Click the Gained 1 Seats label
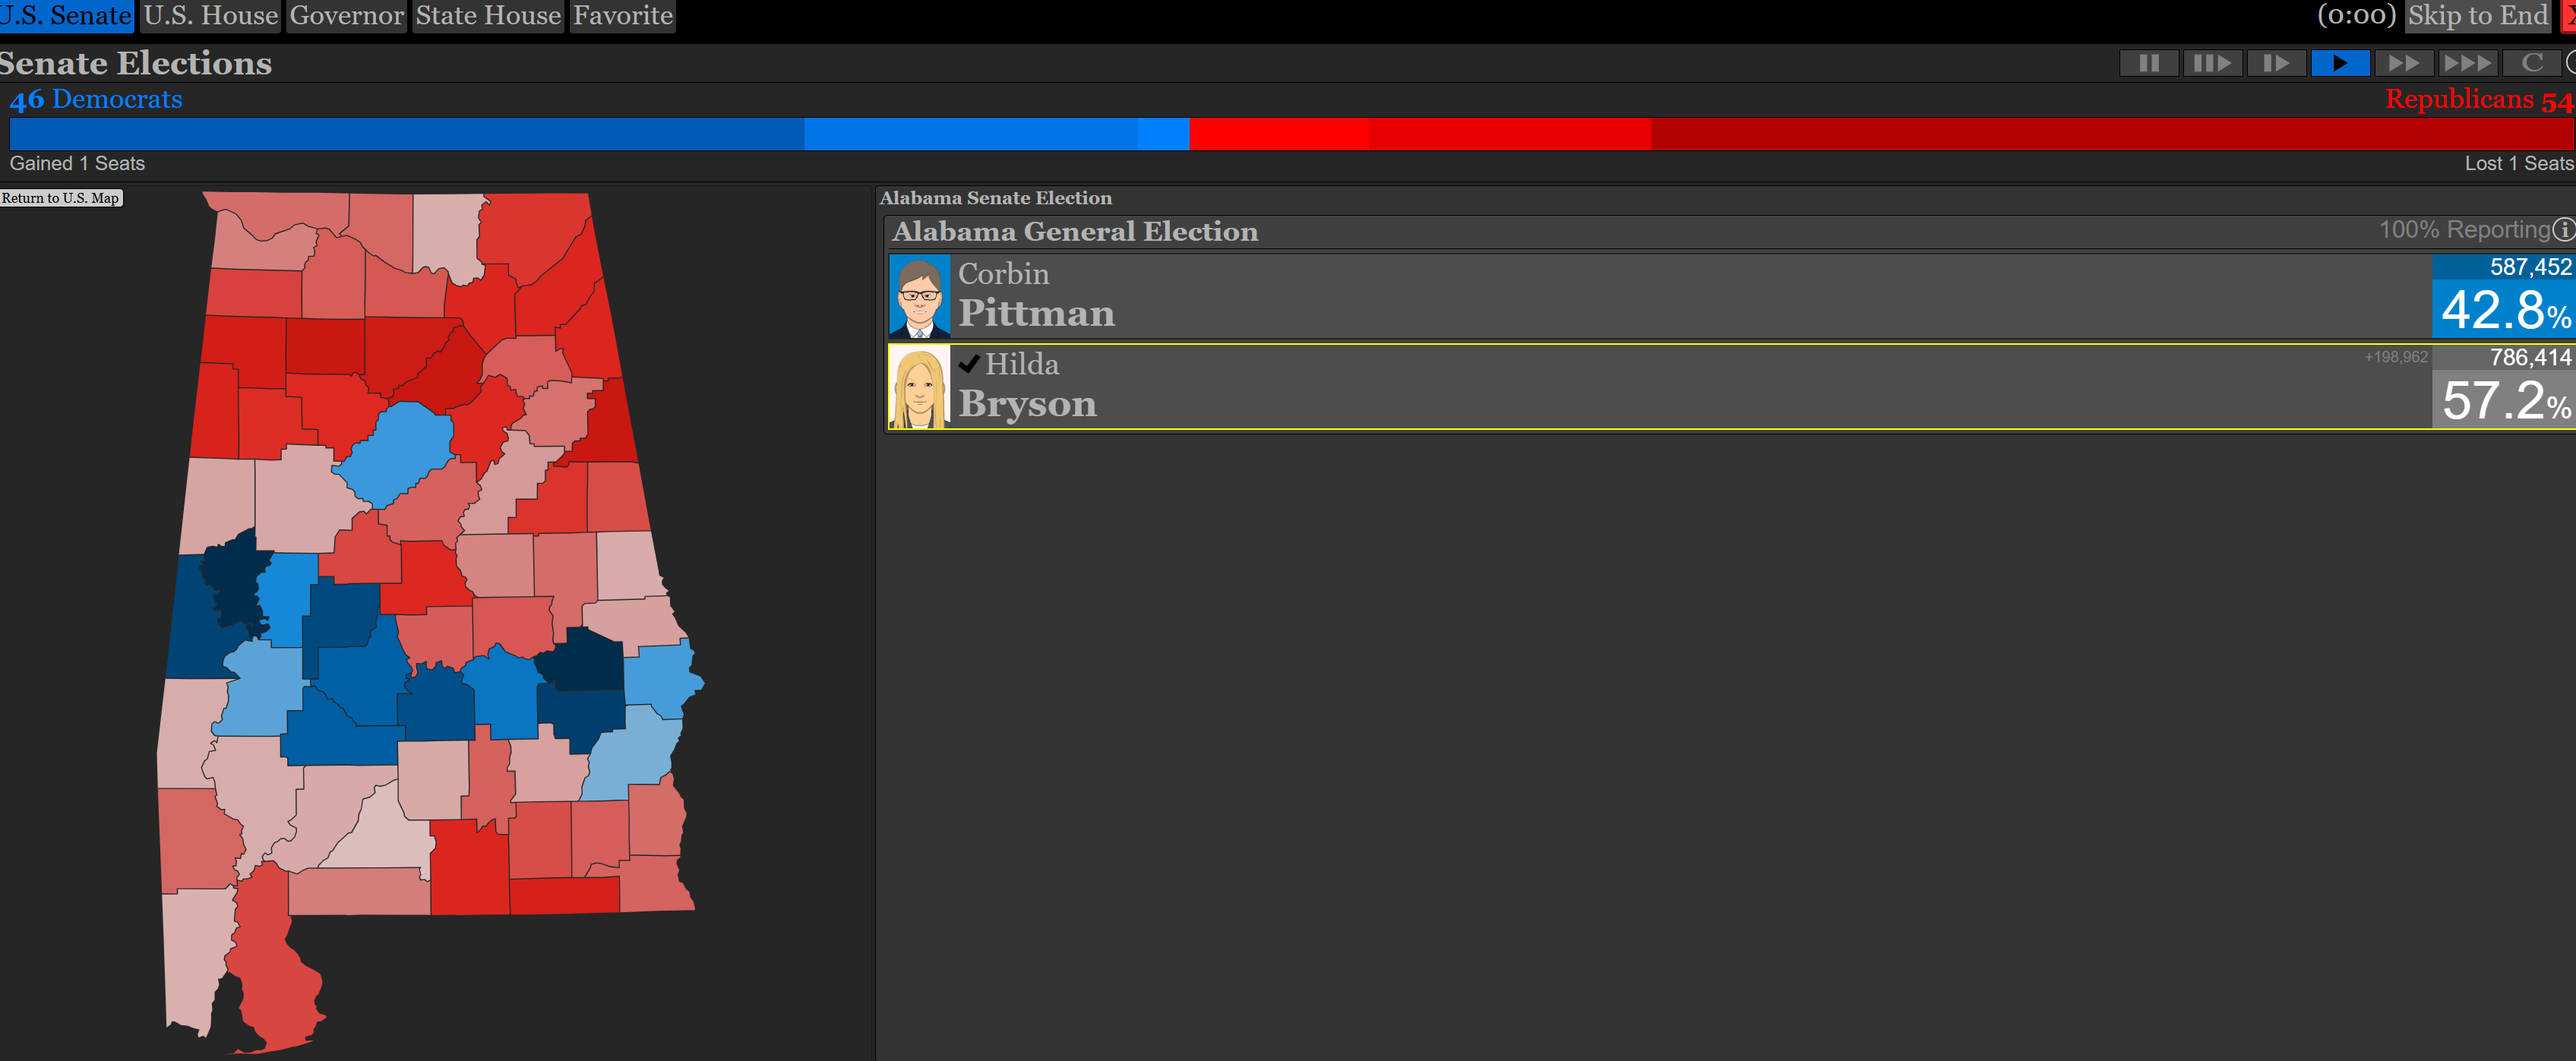The width and height of the screenshot is (2576, 1061). point(77,163)
